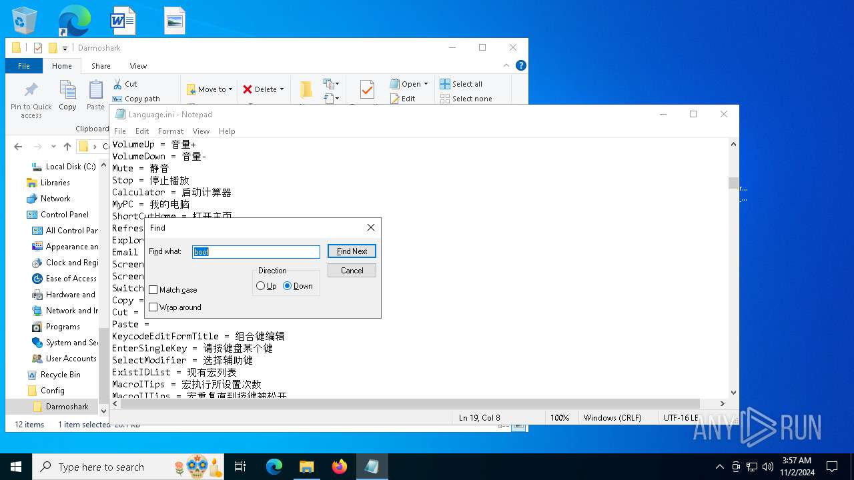The height and width of the screenshot is (480, 854).
Task: Click the Find Next button
Action: point(352,251)
